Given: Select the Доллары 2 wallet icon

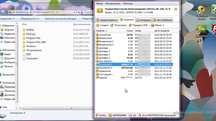Looking at the screenshot, I should click(98, 51).
